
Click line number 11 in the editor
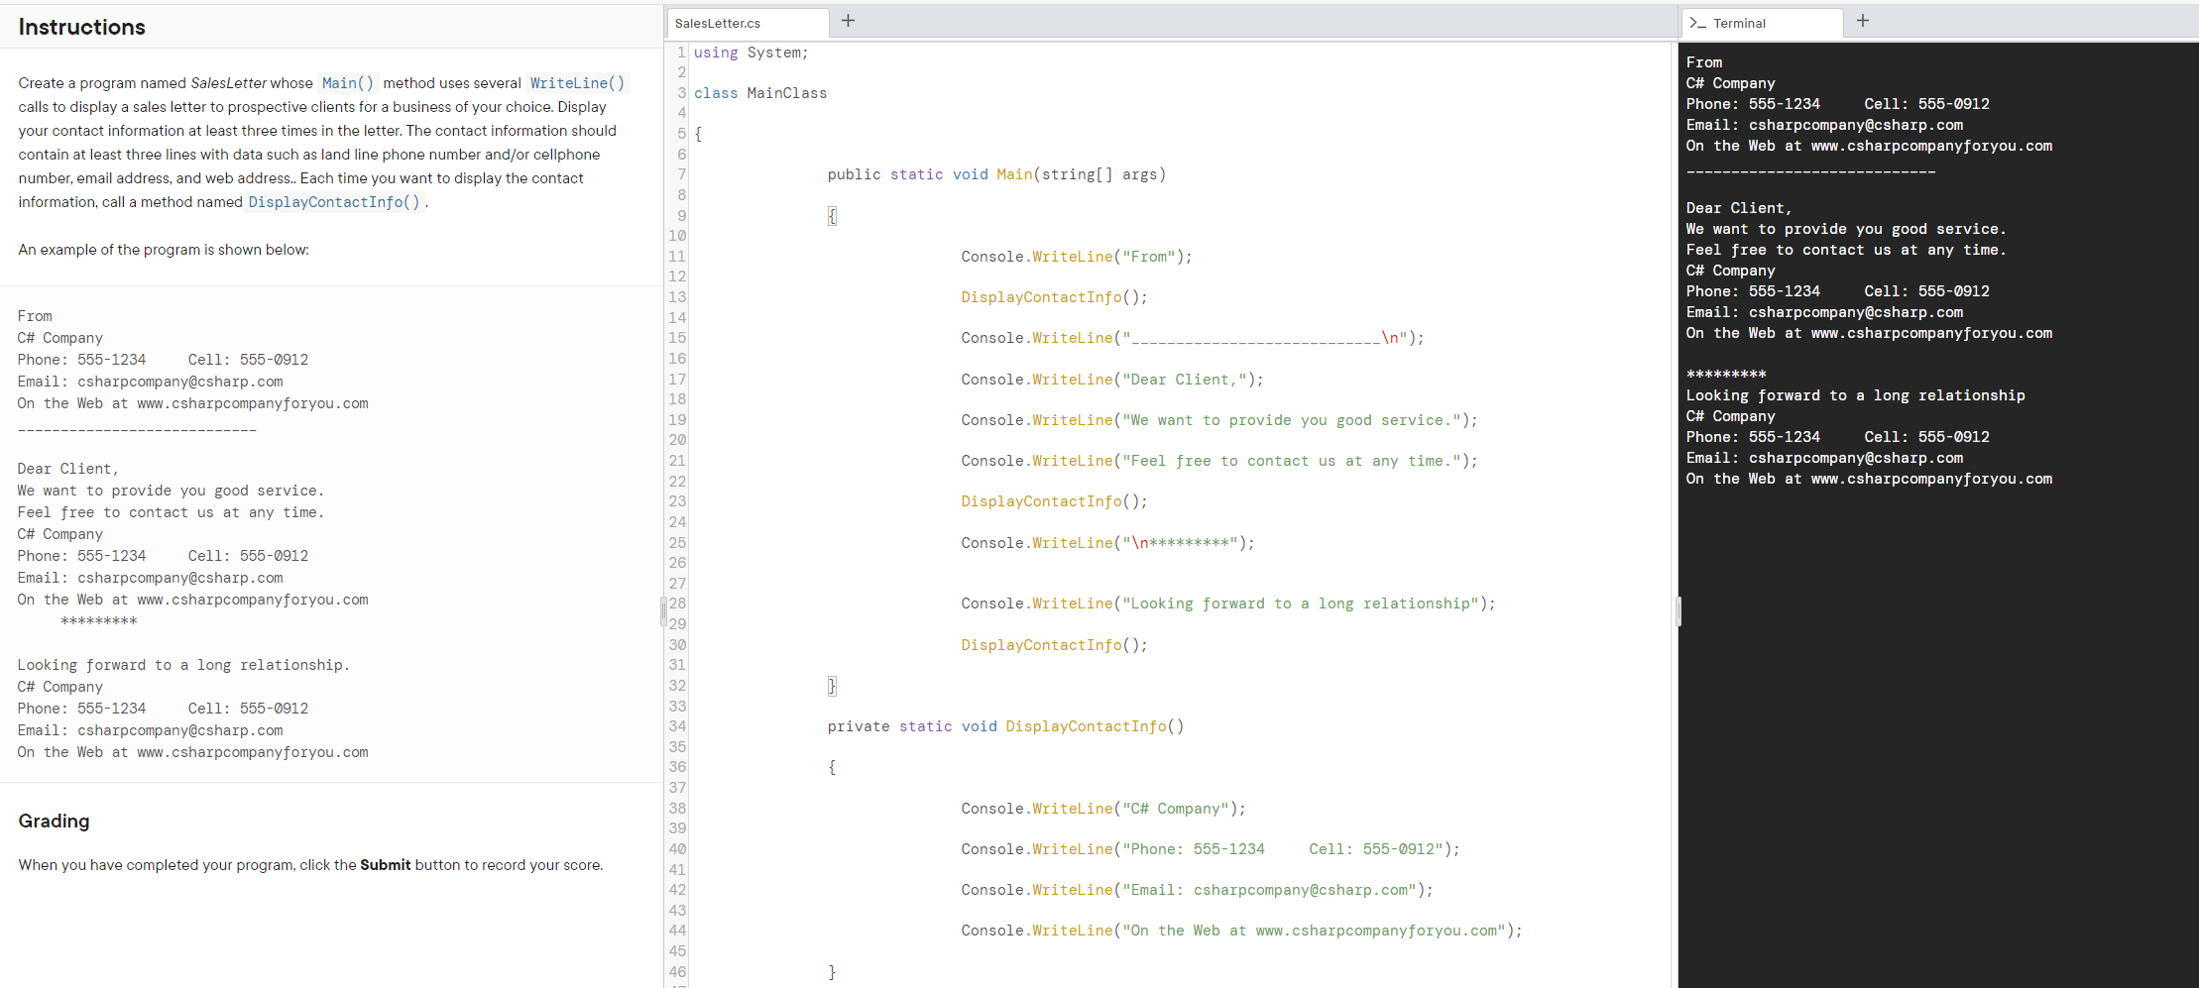point(677,256)
